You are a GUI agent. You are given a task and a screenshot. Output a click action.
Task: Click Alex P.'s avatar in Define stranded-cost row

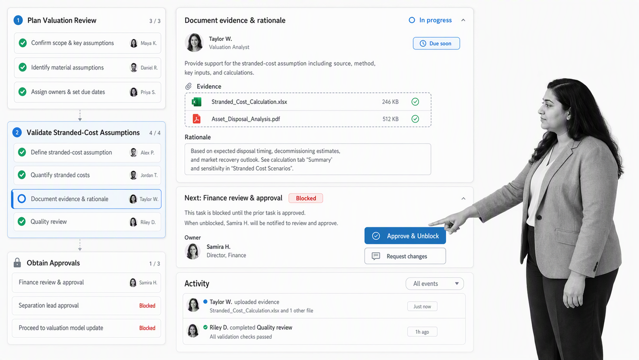pos(134,152)
